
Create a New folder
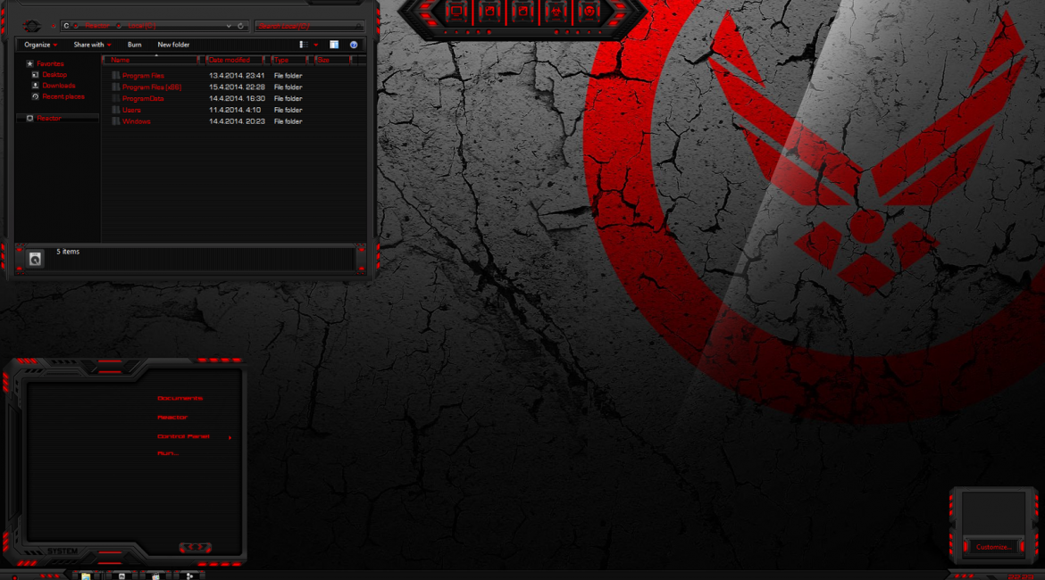[173, 45]
